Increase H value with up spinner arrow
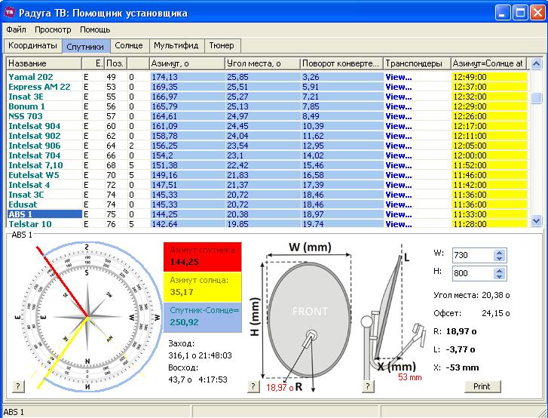 point(500,270)
